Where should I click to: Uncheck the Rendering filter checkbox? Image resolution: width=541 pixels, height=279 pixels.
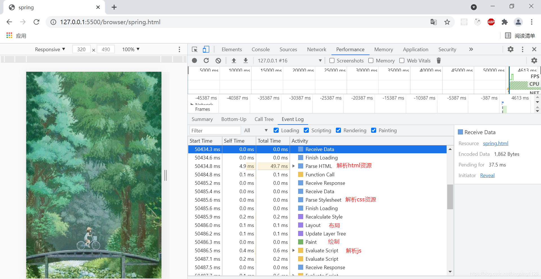pos(338,130)
